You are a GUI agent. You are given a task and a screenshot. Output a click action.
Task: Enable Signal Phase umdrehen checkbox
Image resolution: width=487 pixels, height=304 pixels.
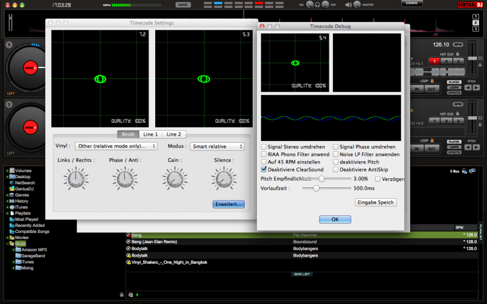[x=335, y=147]
